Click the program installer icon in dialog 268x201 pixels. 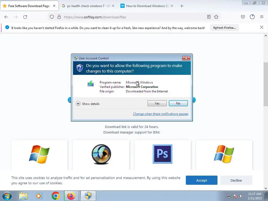(91, 83)
